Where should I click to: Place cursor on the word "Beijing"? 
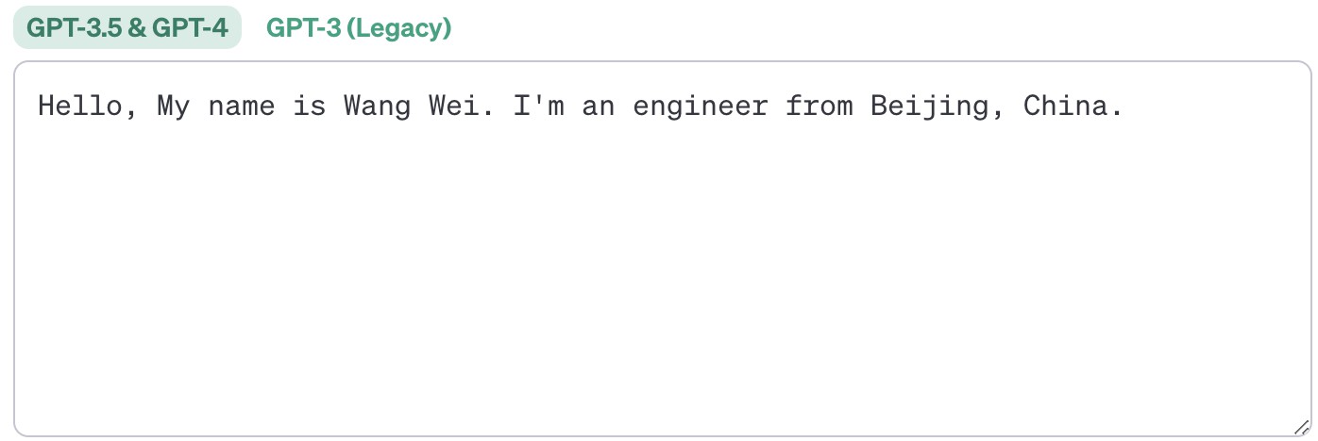pos(930,108)
